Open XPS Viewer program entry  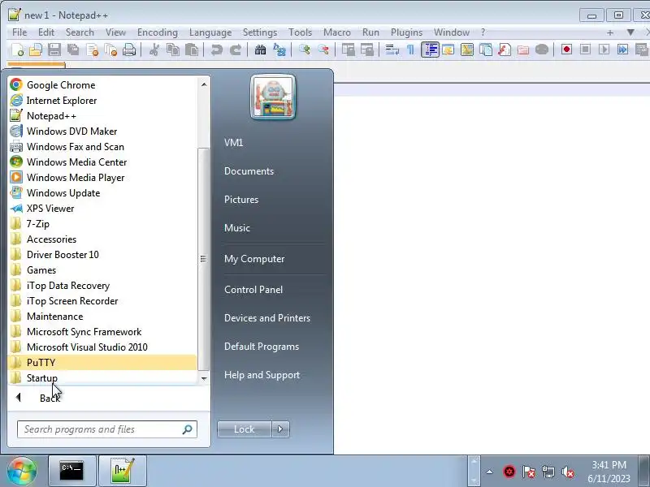click(x=102, y=209)
